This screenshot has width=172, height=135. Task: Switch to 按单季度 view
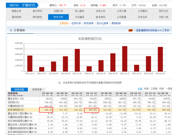click(x=37, y=90)
